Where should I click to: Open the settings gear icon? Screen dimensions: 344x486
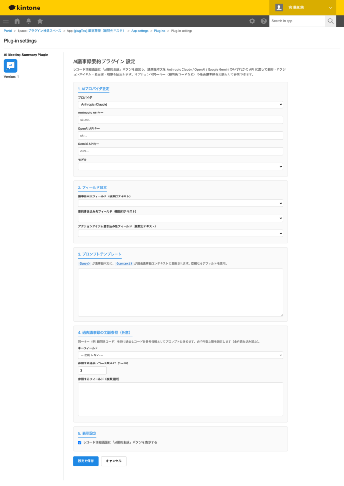[x=252, y=21]
